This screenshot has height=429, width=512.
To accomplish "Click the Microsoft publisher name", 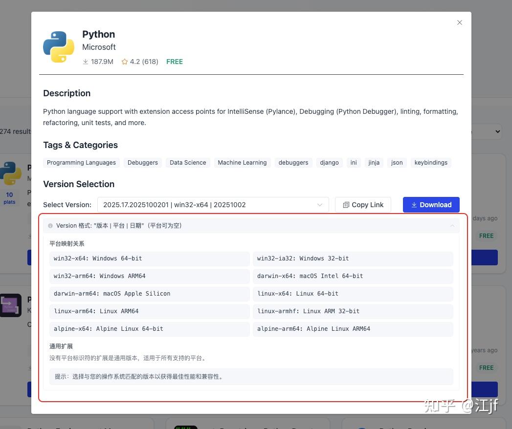I will 99,47.
